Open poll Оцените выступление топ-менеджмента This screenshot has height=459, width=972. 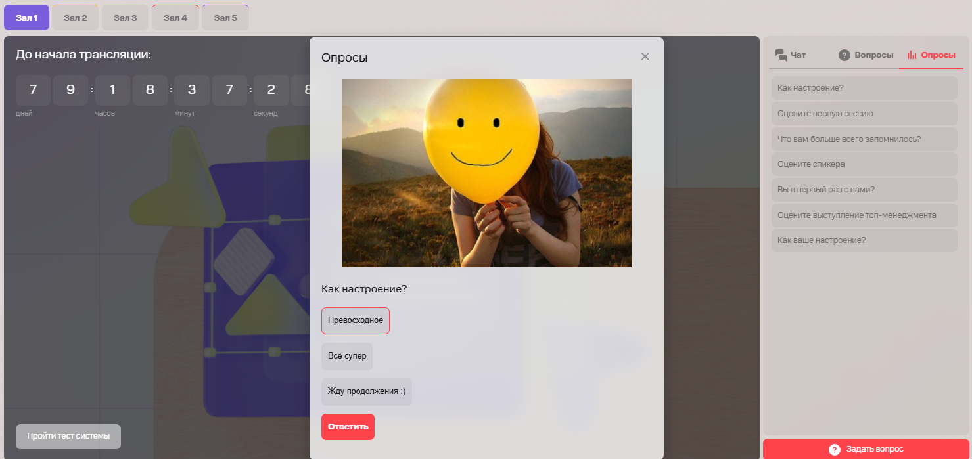(864, 215)
